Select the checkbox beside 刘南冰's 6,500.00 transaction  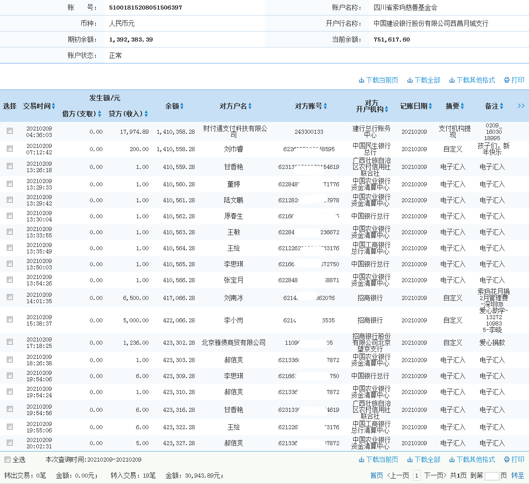point(10,297)
